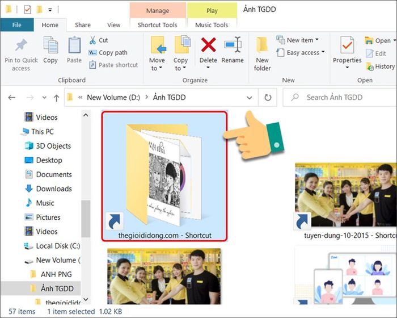Click the New item icon
The width and height of the screenshot is (397, 318).
(x=281, y=40)
